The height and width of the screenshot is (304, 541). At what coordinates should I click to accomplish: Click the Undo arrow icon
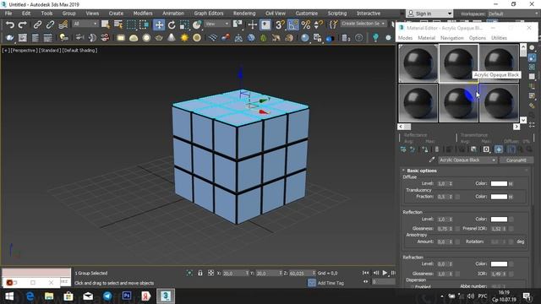pos(10,24)
